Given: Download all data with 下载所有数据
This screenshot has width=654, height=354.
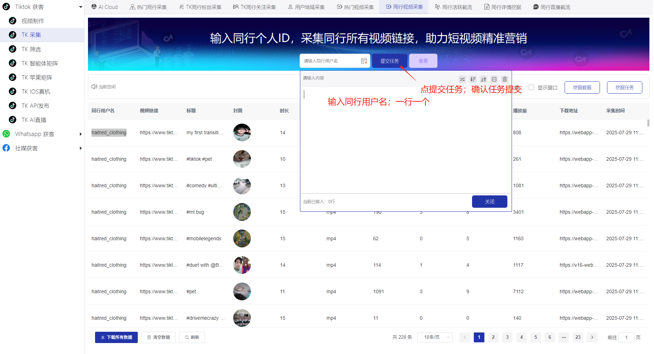Looking at the screenshot, I should click(116, 337).
